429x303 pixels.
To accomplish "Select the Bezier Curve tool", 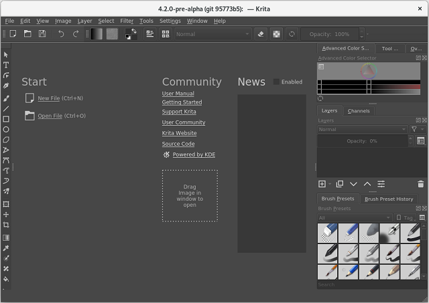I will point(6,161).
